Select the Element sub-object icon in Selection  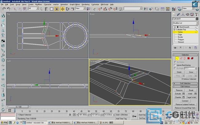(192, 58)
